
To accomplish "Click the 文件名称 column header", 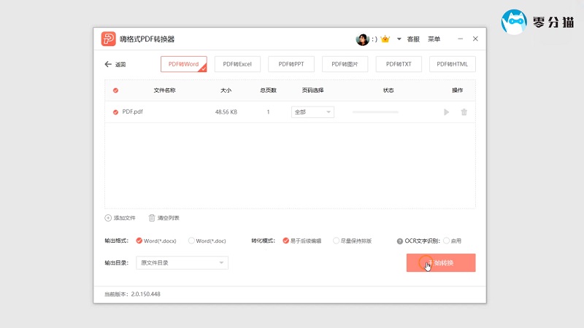I will point(164,90).
